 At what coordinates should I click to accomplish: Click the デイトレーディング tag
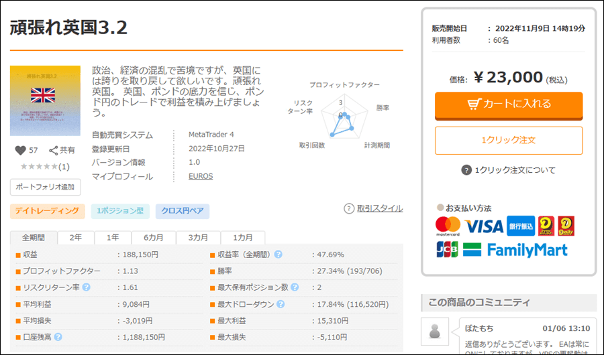(47, 211)
